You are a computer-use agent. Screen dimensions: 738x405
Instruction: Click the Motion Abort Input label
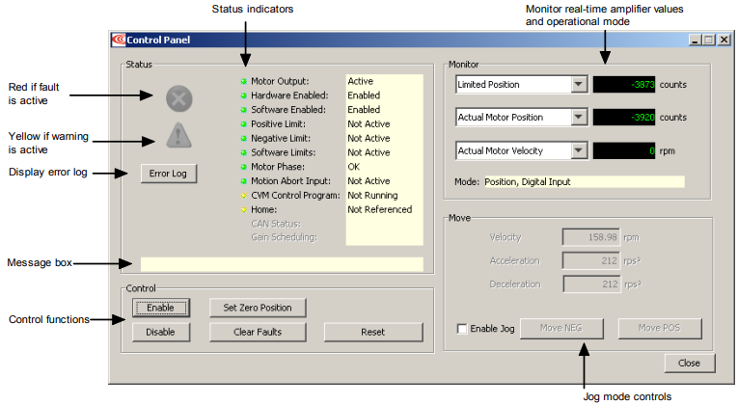click(291, 181)
